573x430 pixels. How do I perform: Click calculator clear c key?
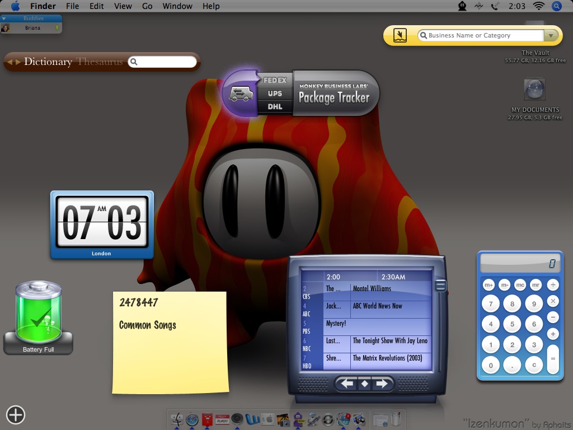coord(534,365)
